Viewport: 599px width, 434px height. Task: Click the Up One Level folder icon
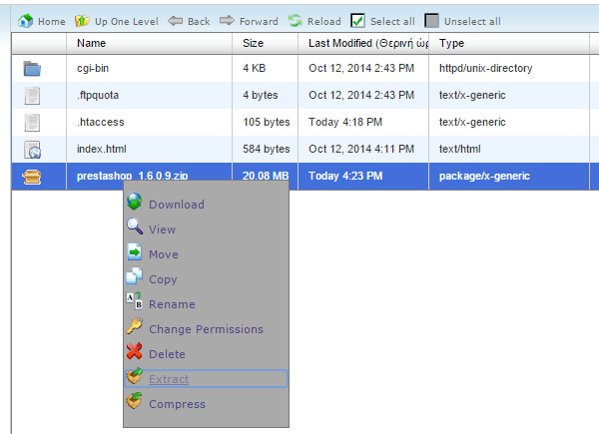[82, 21]
